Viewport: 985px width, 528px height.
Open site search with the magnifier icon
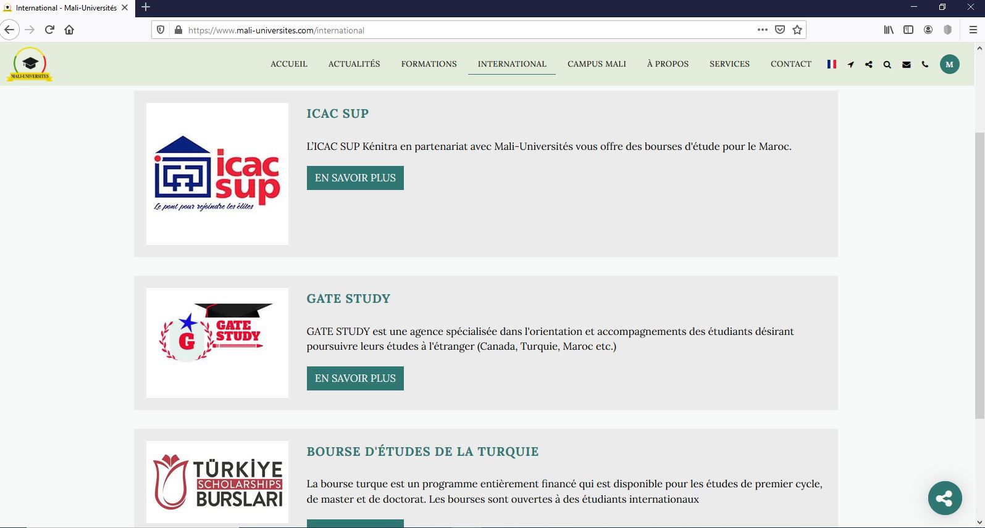tap(887, 64)
